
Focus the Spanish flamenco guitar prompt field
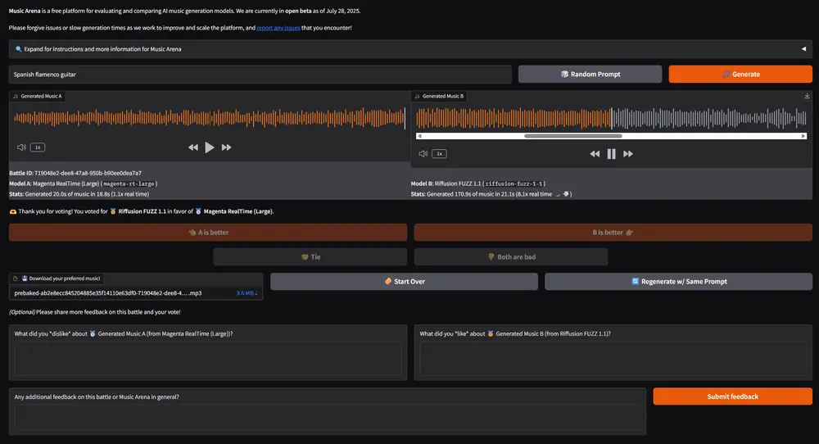pos(260,74)
